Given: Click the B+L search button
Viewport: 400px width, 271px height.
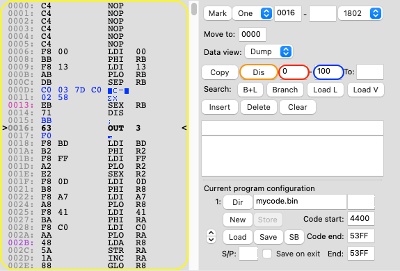Looking at the screenshot, I should [250, 90].
